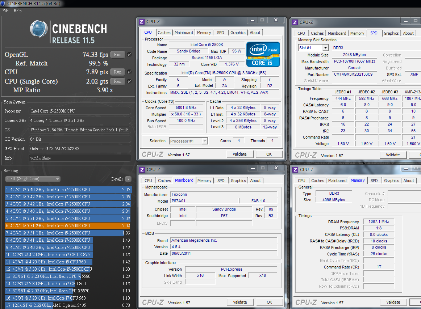Click Validate in the Mainboard window

pyautogui.click(x=240, y=302)
